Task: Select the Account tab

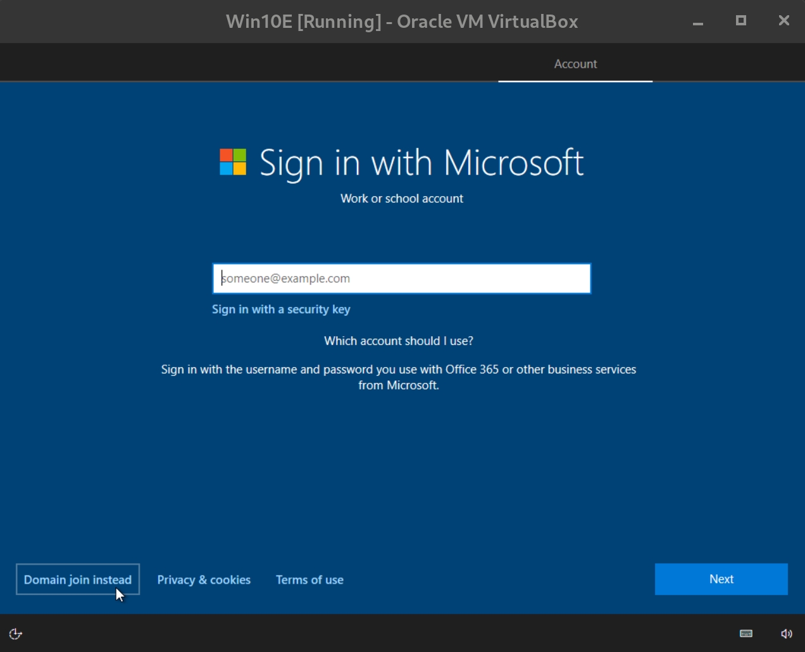Action: pos(575,64)
